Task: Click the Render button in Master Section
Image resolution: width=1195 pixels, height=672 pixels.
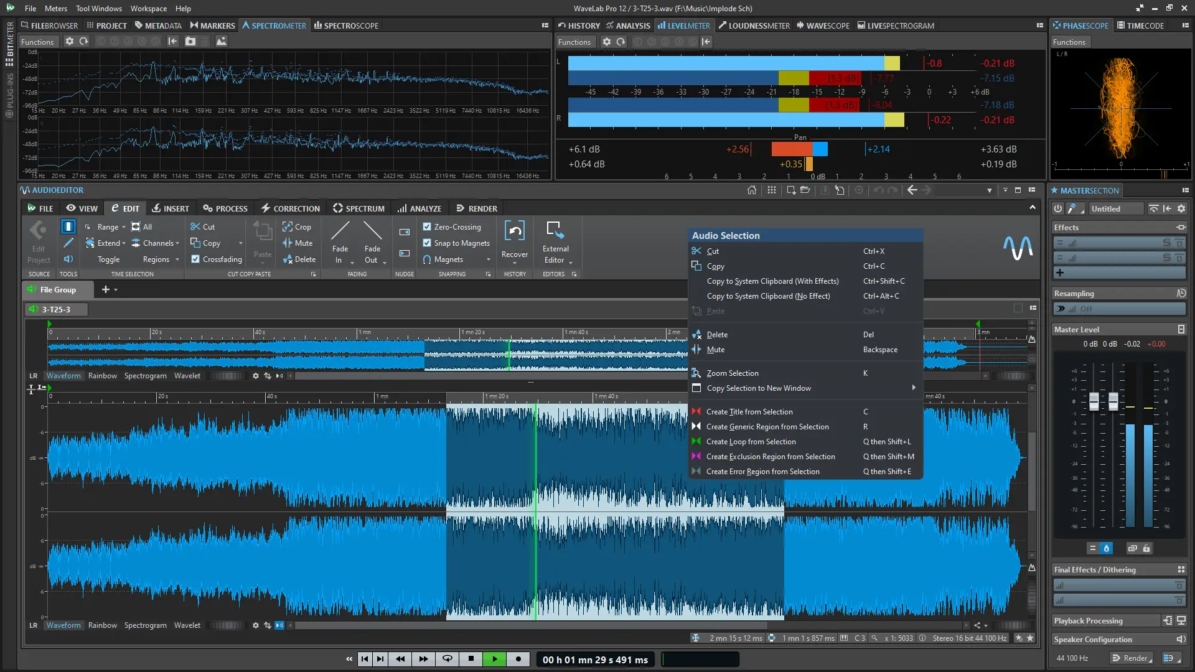Action: click(1131, 658)
